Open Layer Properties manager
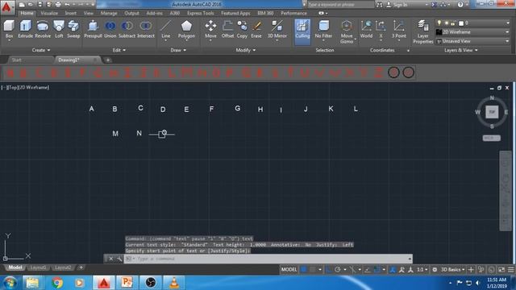 422,32
